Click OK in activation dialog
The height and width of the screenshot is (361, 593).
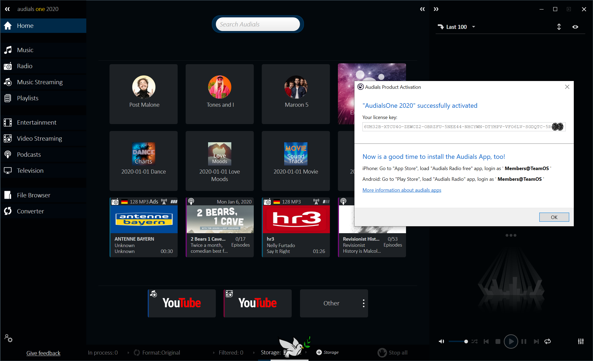[554, 217]
